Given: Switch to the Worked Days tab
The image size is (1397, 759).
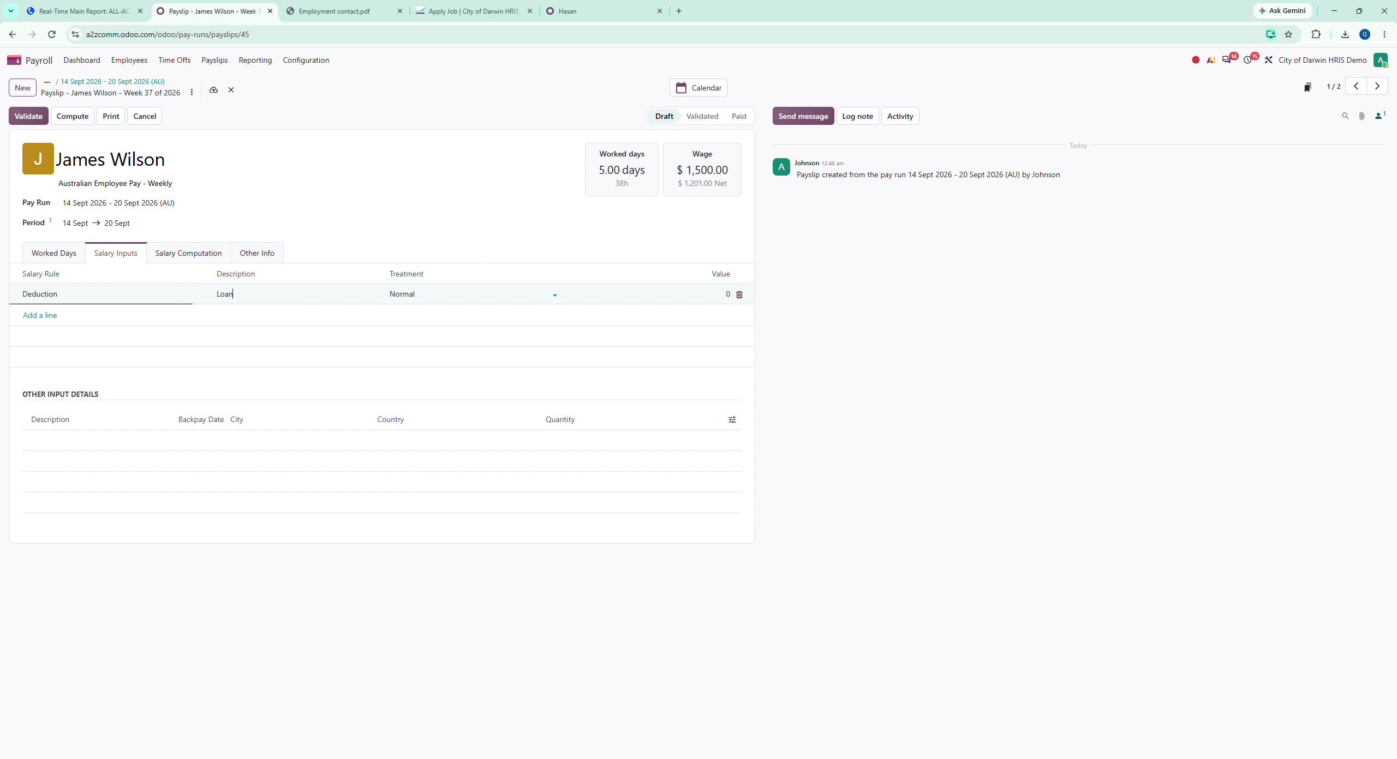Looking at the screenshot, I should tap(53, 253).
